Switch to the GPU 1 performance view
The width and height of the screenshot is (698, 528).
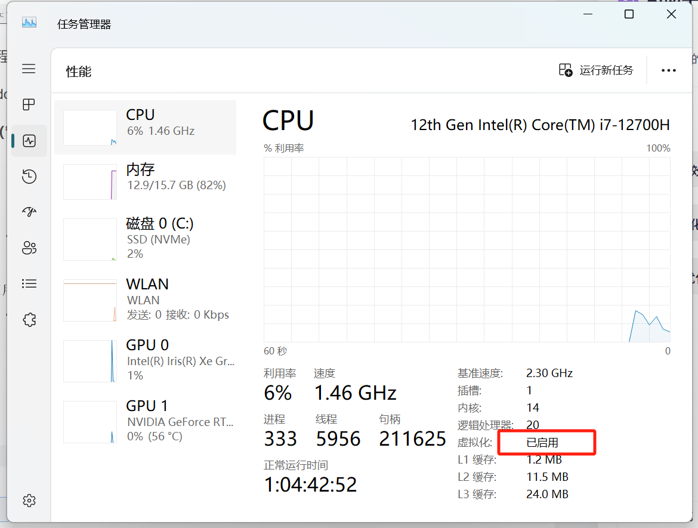[x=146, y=419]
